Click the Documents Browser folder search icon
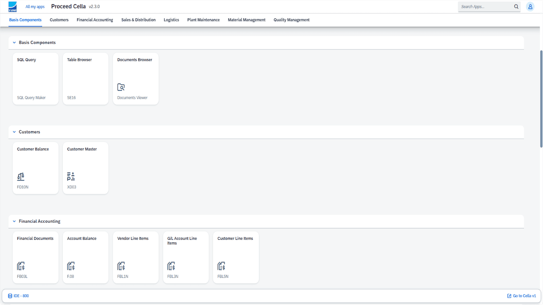The image size is (543, 305). click(x=121, y=87)
